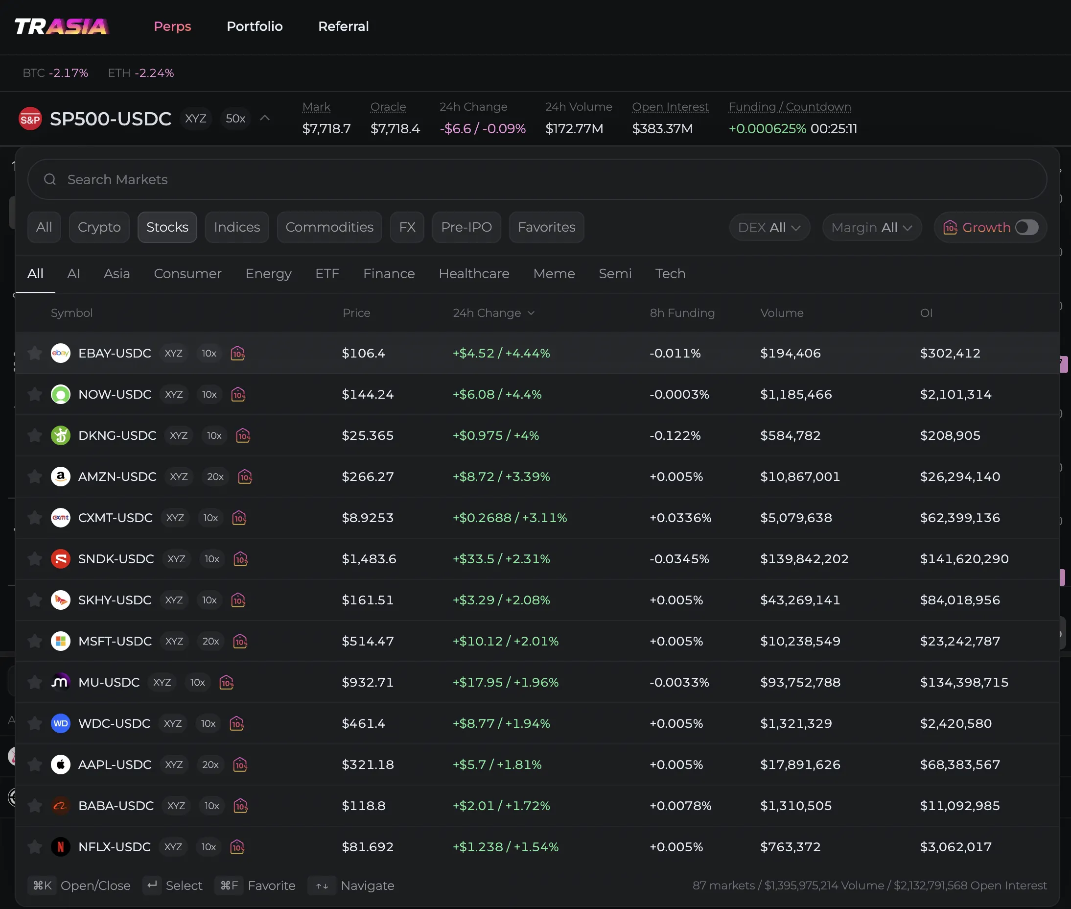Click the growth badge icon on SNDK-USDC row
The width and height of the screenshot is (1071, 909).
[x=241, y=559]
